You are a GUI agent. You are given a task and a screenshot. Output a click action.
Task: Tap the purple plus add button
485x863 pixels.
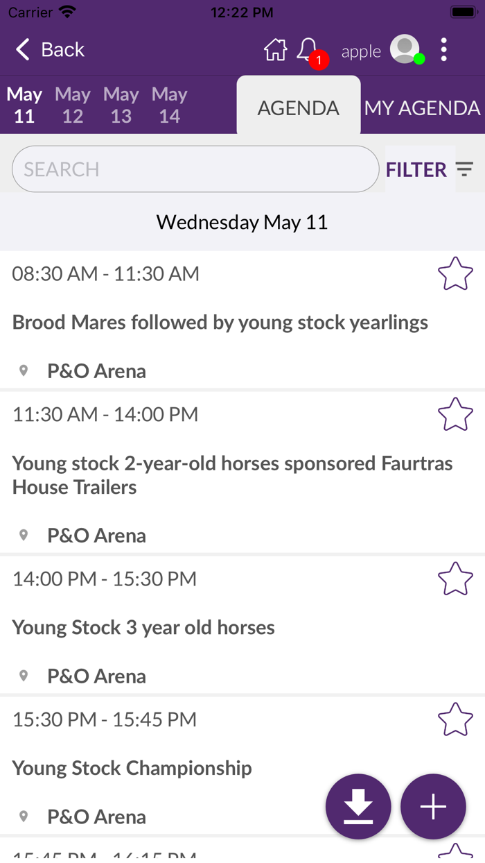433,807
